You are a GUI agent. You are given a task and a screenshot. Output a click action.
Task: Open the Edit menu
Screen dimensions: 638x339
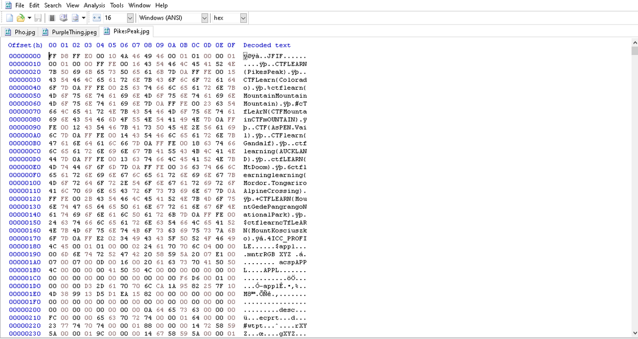(35, 5)
